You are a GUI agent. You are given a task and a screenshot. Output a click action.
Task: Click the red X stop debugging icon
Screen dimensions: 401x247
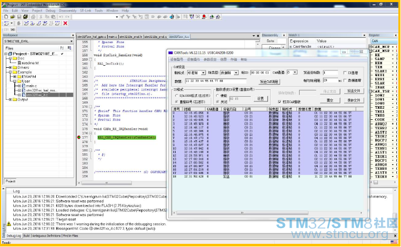[x=65, y=23]
